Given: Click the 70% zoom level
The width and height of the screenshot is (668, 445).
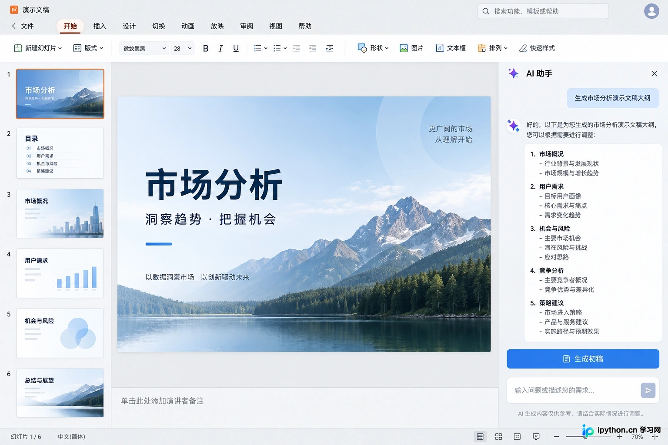Looking at the screenshot, I should pyautogui.click(x=637, y=437).
